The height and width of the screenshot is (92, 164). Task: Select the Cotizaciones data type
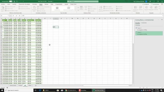click(57, 8)
